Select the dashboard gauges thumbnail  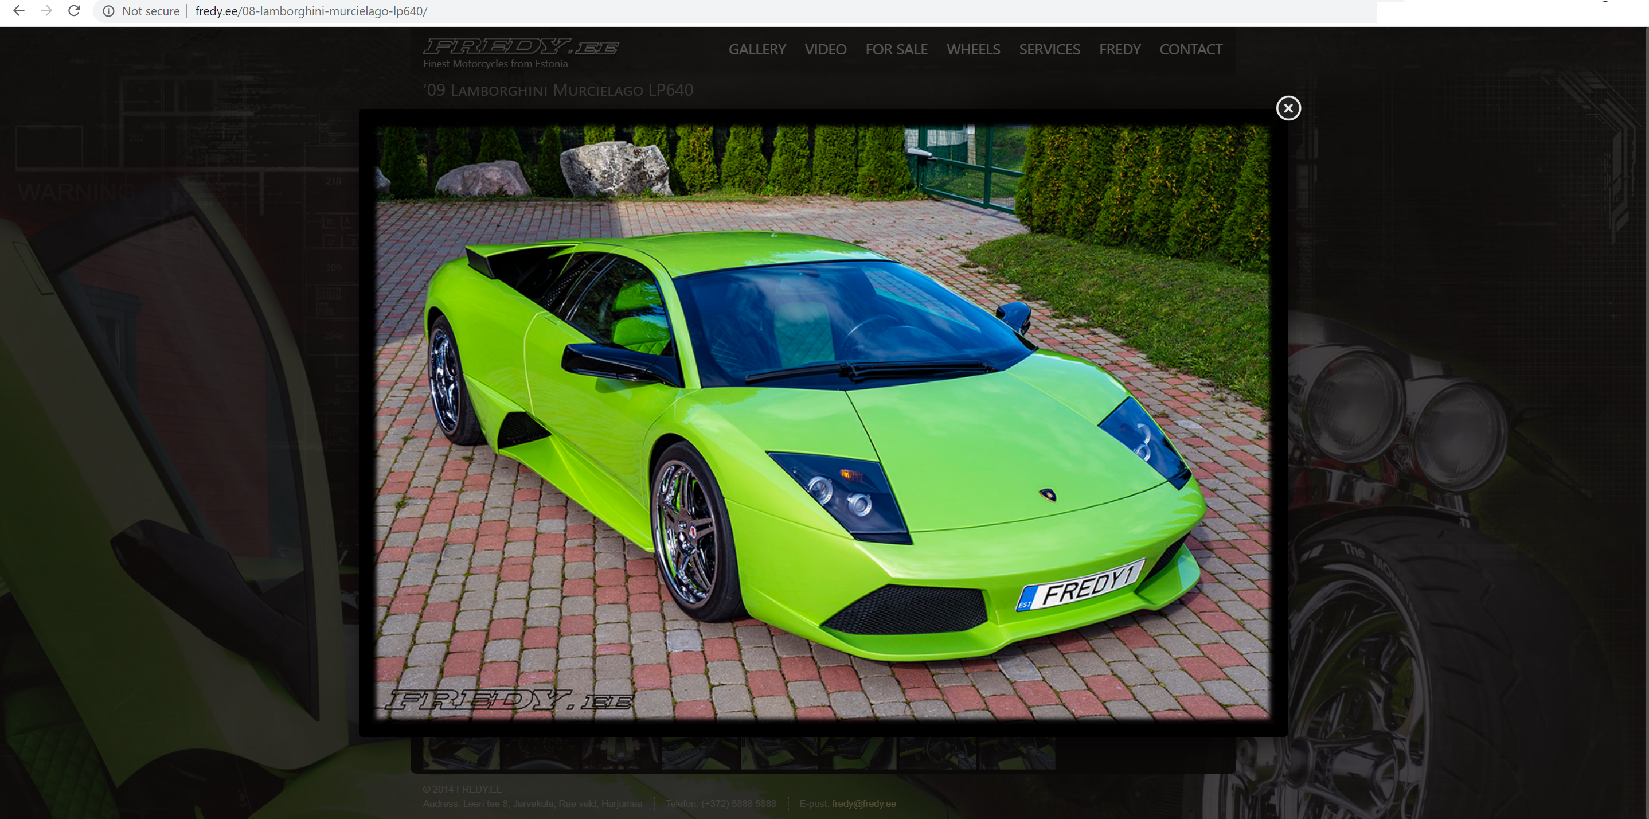click(541, 753)
